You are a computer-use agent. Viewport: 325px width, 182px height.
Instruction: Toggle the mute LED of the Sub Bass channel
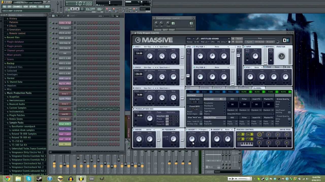pyautogui.click(x=50, y=89)
